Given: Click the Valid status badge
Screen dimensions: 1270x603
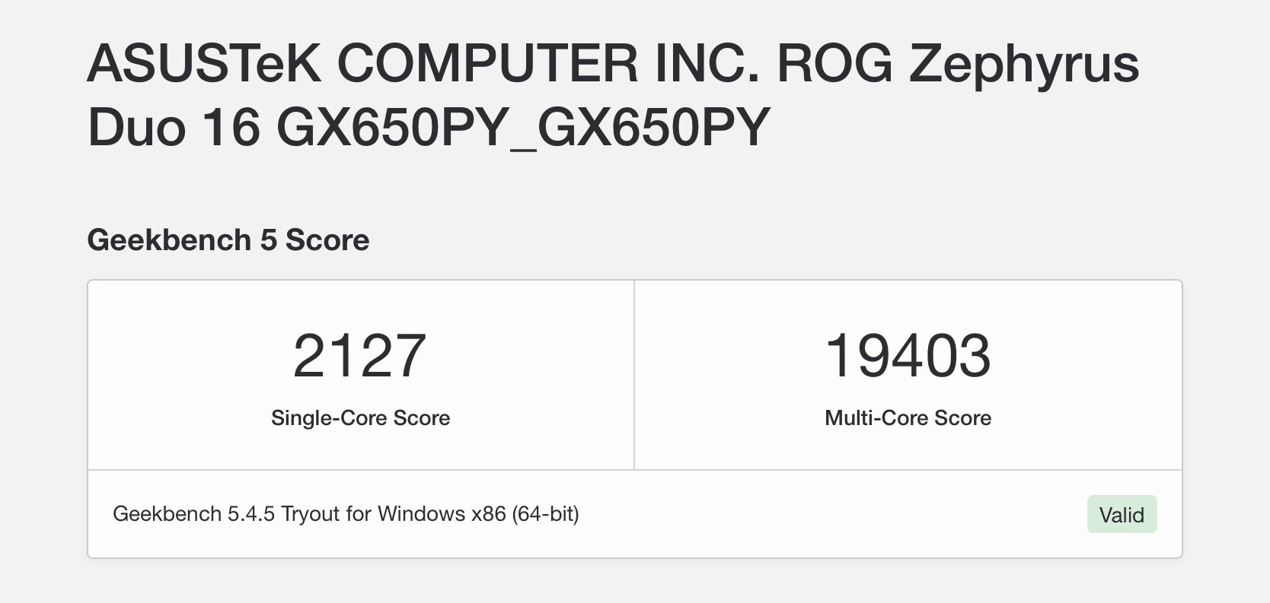Looking at the screenshot, I should tap(1122, 515).
